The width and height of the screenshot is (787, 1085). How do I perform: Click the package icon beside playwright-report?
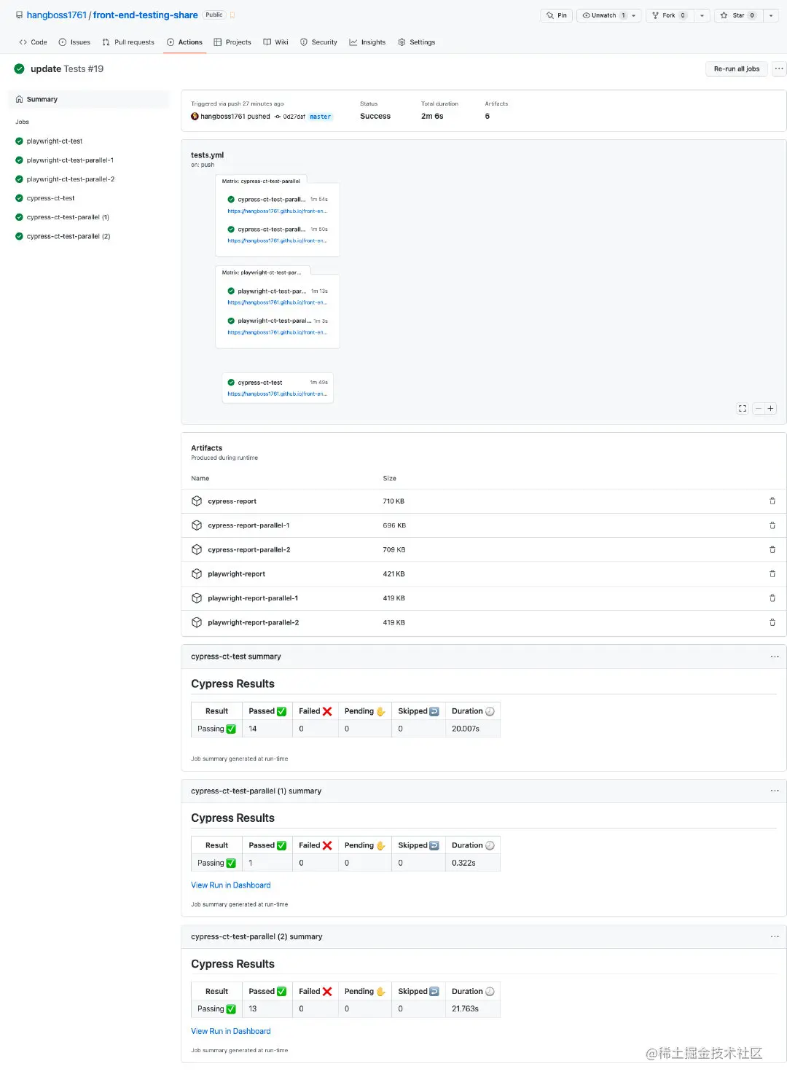pyautogui.click(x=197, y=574)
